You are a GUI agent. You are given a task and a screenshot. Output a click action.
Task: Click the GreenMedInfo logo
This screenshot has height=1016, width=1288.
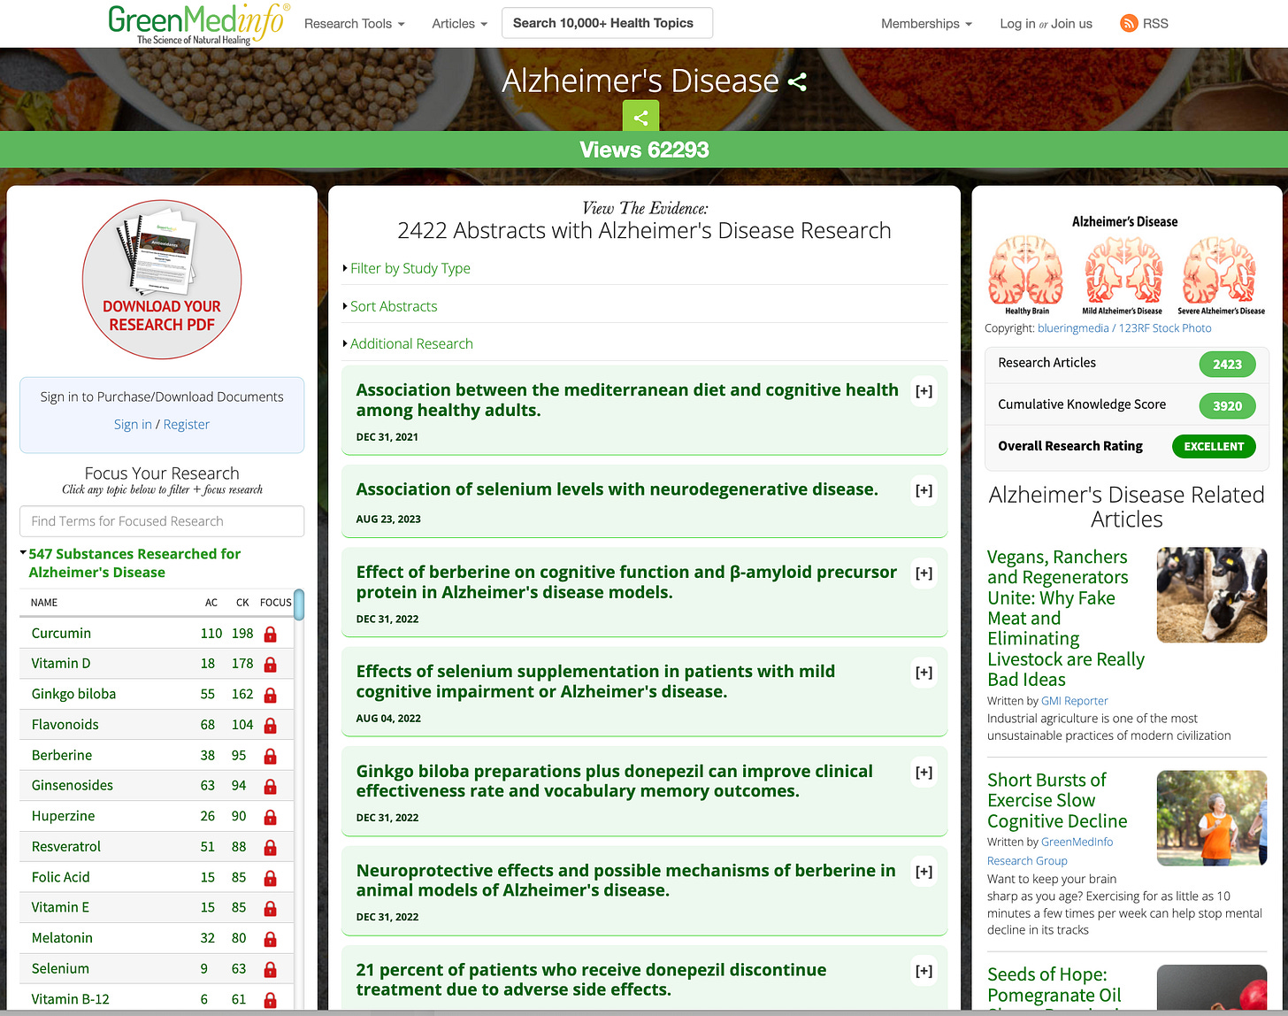199,23
